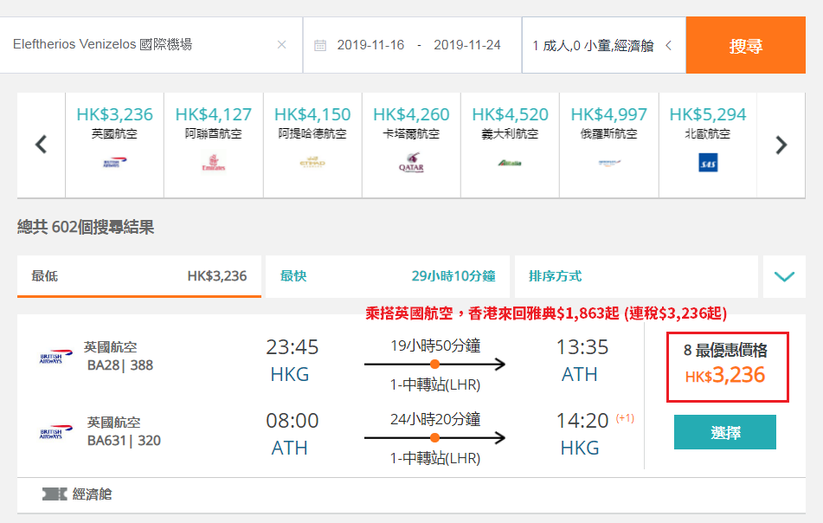Click the 19小時50分鐘 outbound duration
This screenshot has width=823, height=523.
coord(435,345)
